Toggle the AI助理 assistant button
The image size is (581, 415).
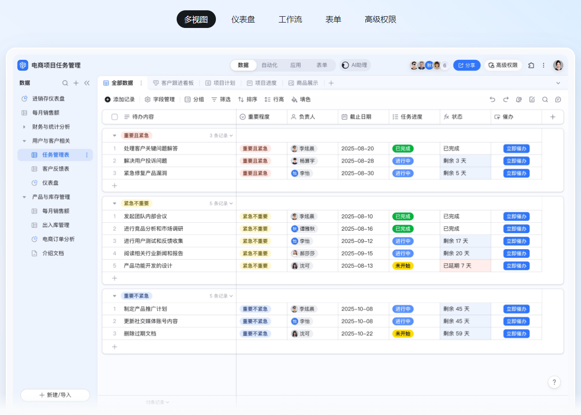tap(355, 65)
